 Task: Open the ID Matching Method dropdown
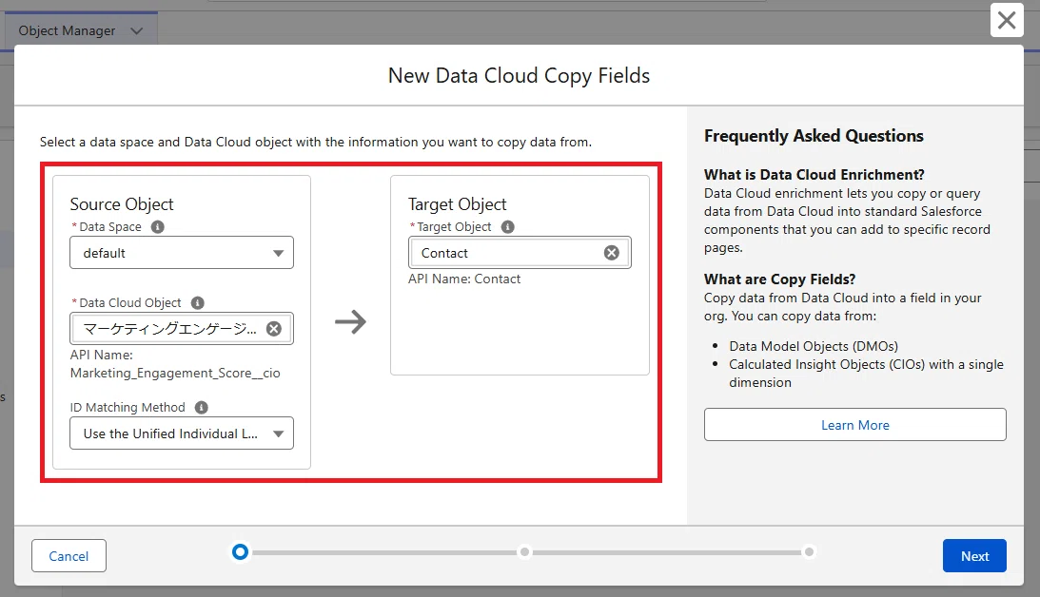pos(182,433)
